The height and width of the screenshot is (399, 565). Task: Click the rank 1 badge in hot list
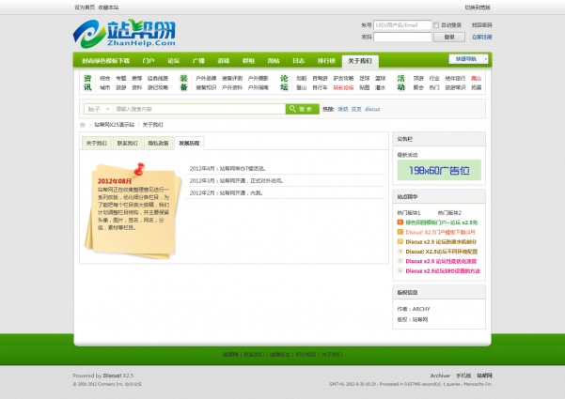coord(401,223)
